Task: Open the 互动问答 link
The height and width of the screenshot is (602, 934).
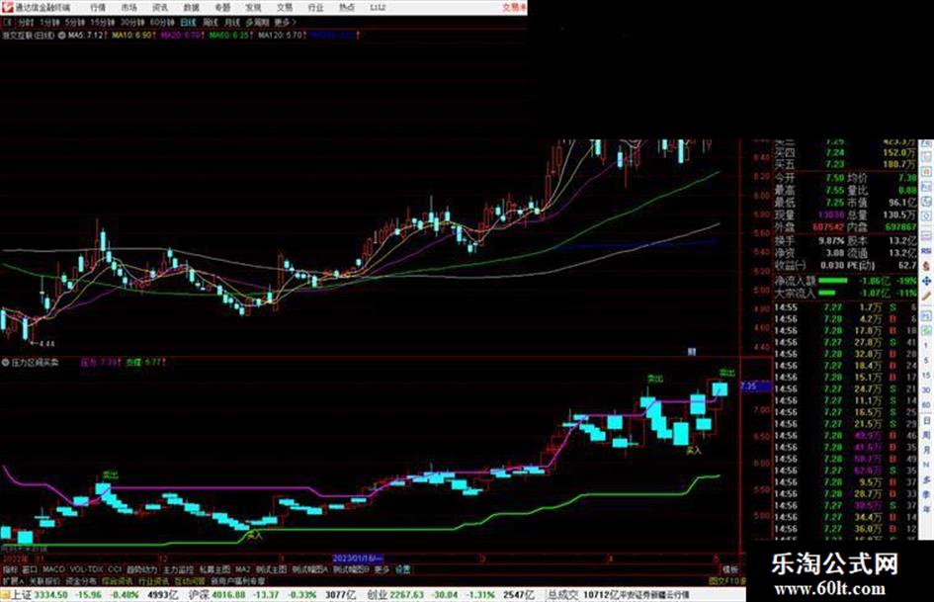Action: click(x=190, y=580)
